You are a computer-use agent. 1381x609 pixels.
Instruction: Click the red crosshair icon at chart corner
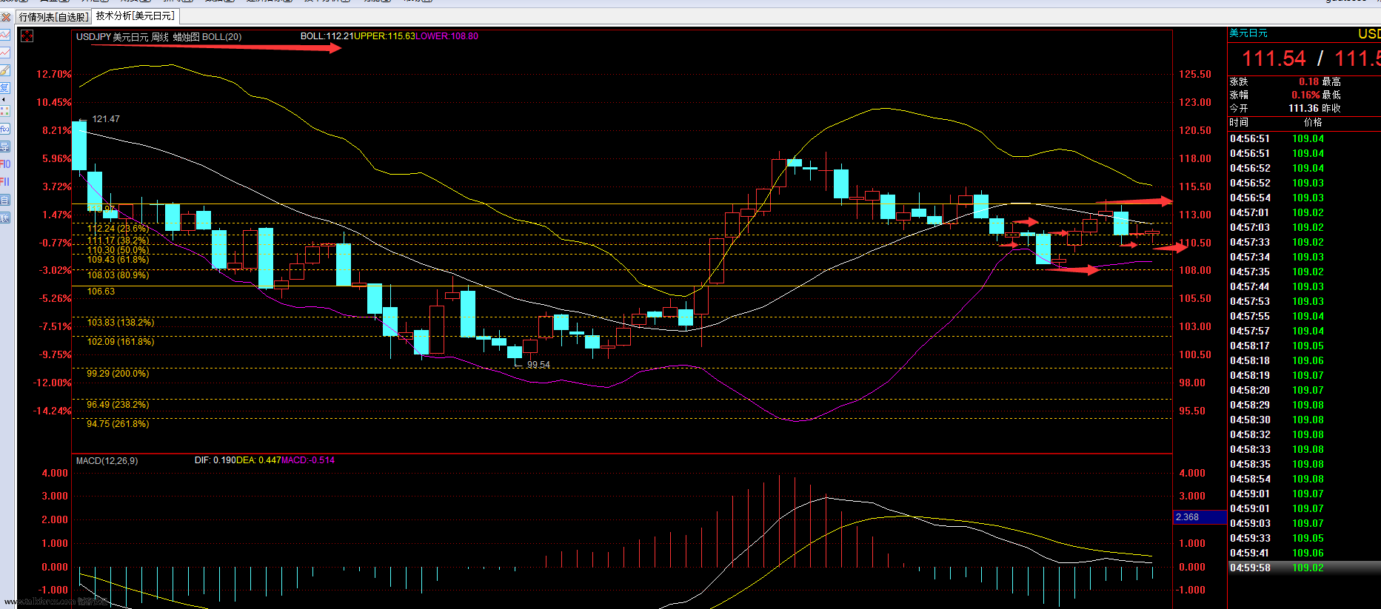click(x=27, y=36)
